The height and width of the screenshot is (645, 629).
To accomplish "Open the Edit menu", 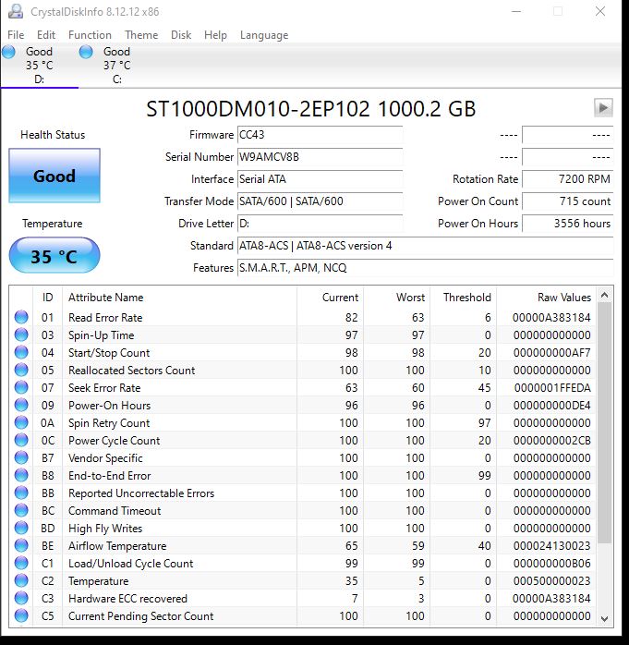I will pyautogui.click(x=45, y=35).
